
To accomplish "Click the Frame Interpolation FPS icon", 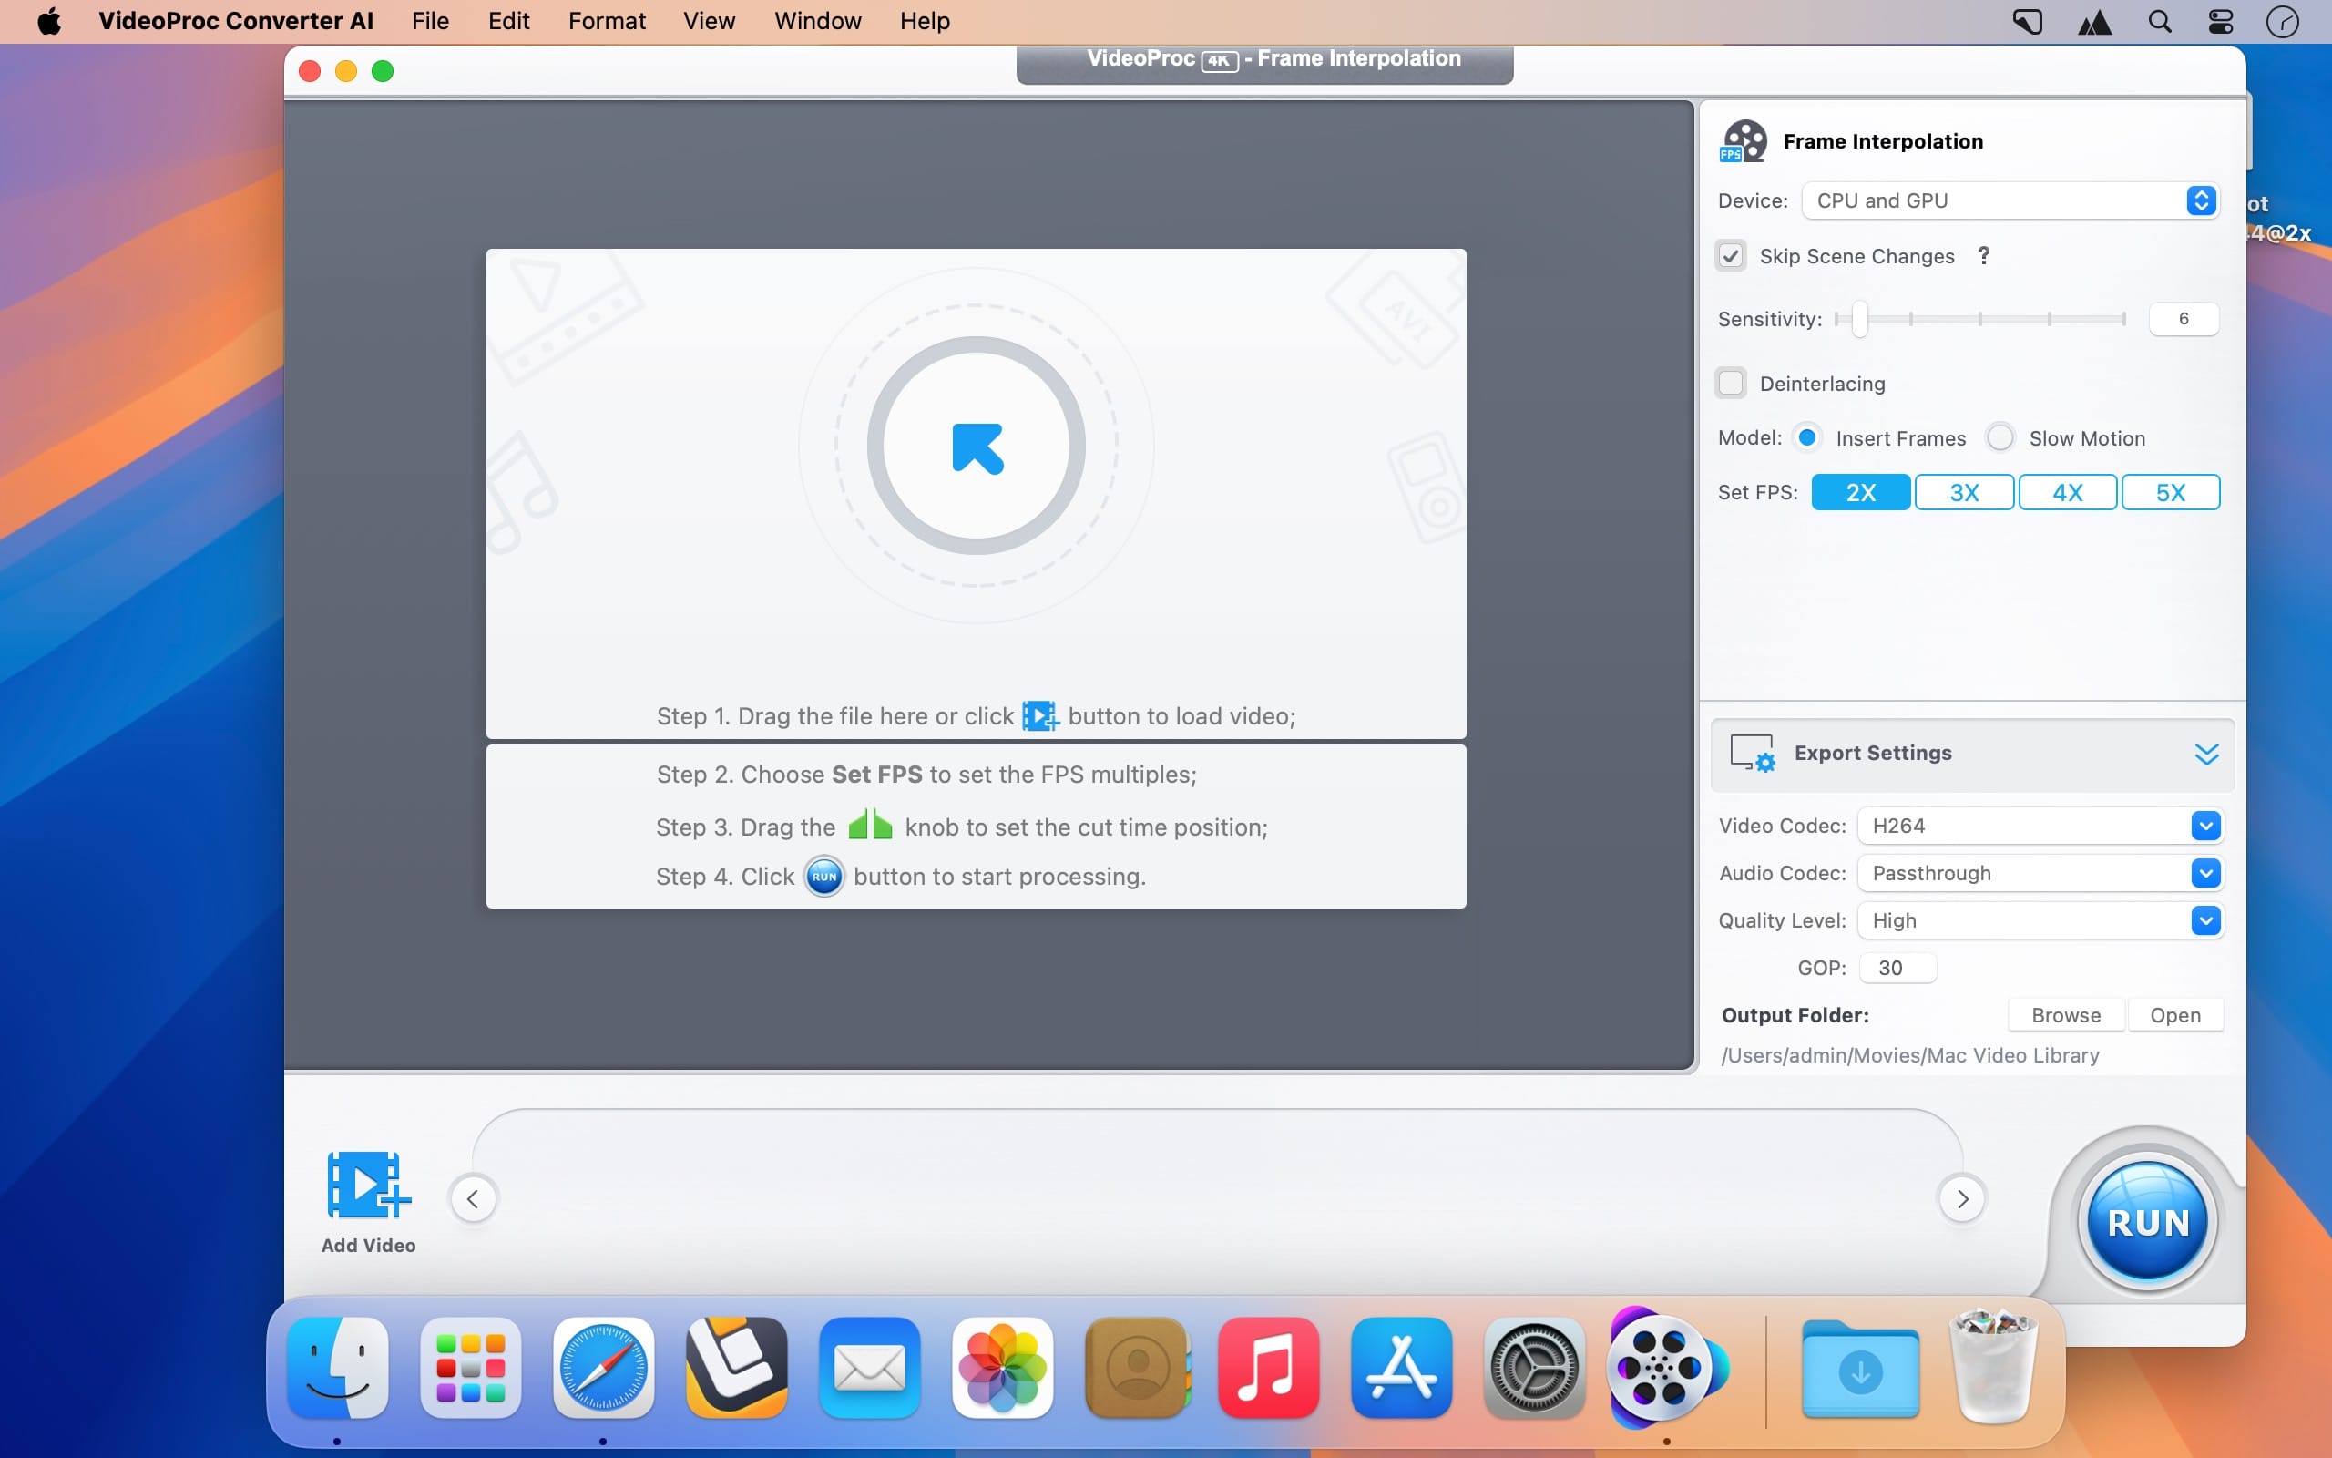I will pyautogui.click(x=1745, y=140).
